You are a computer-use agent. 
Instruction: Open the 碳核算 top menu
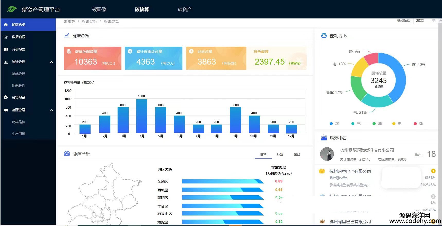pyautogui.click(x=142, y=9)
